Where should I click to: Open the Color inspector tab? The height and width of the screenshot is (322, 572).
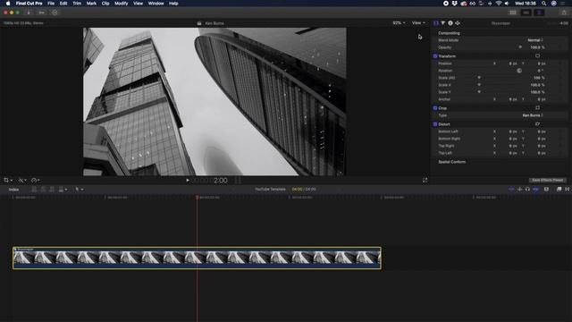(443, 23)
